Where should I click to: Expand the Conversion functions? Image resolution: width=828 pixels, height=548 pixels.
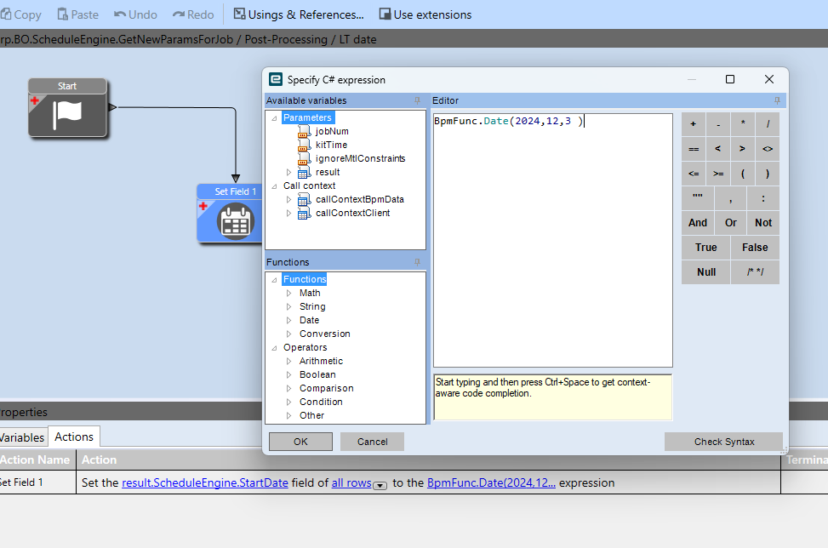click(x=288, y=334)
